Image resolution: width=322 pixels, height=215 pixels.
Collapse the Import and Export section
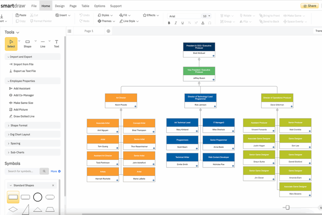[x=33, y=57]
